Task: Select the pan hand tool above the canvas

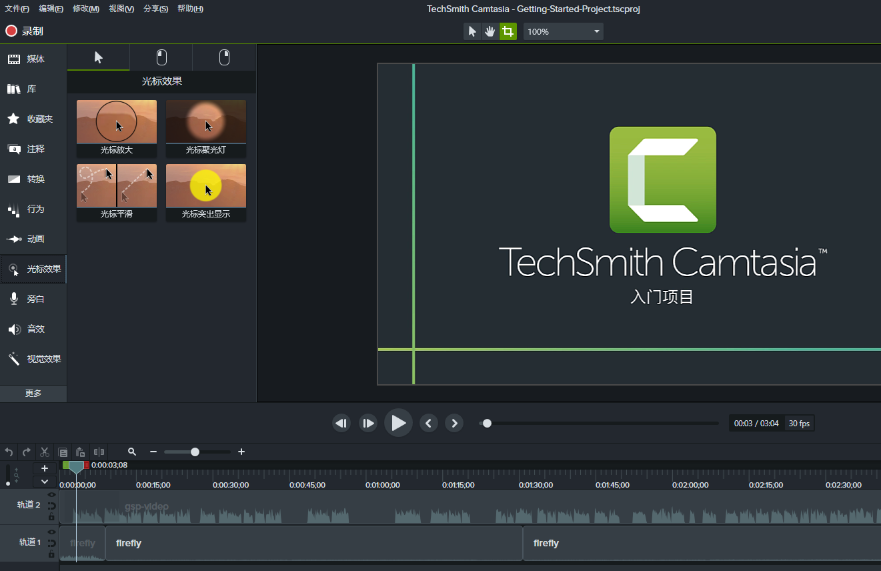Action: (x=490, y=31)
